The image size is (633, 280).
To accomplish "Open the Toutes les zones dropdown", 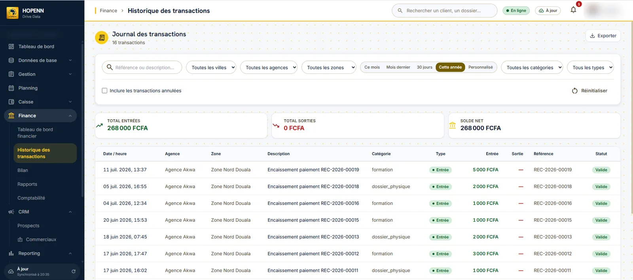I will point(329,67).
